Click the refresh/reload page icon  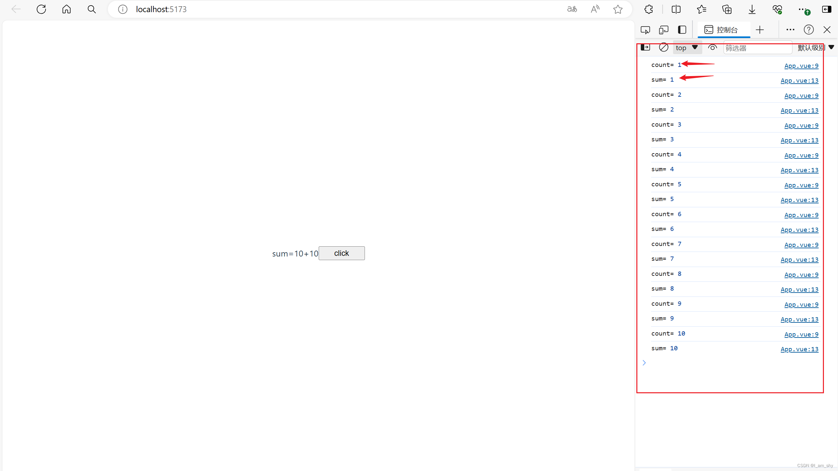pos(41,9)
